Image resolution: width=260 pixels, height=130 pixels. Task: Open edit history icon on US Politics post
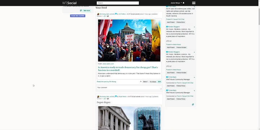tap(108, 16)
